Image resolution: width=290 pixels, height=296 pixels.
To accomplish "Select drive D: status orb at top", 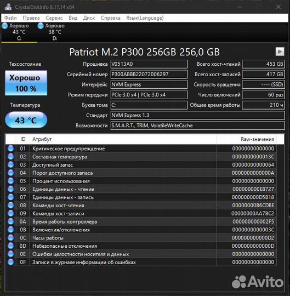I will click(41, 26).
